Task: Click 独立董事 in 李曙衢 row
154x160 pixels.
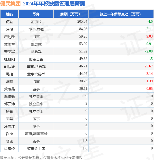Action: coord(36,96)
